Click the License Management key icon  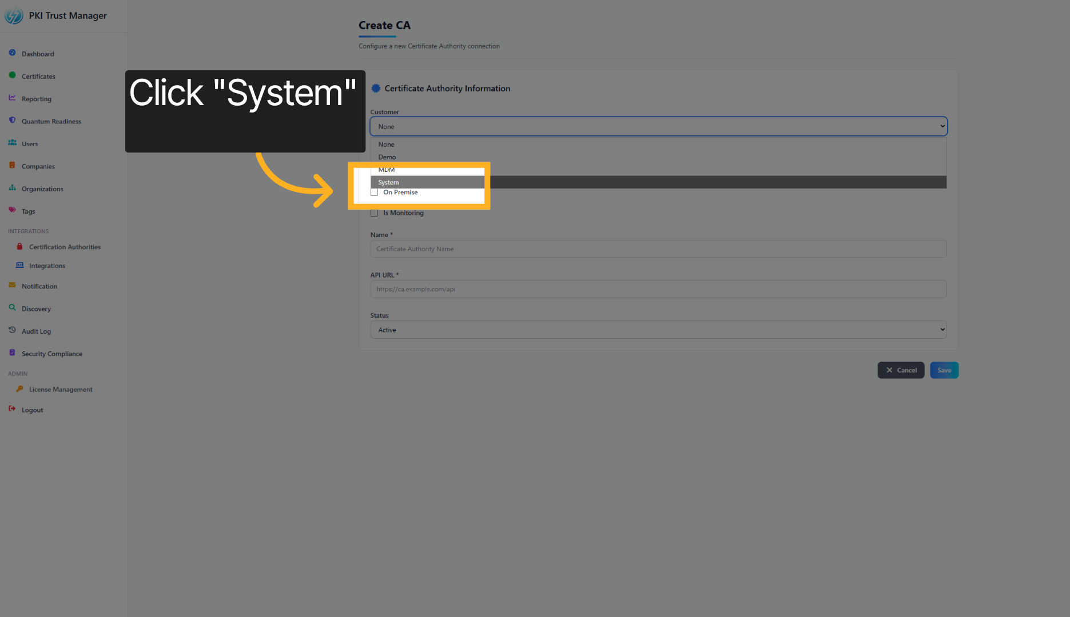(x=19, y=388)
